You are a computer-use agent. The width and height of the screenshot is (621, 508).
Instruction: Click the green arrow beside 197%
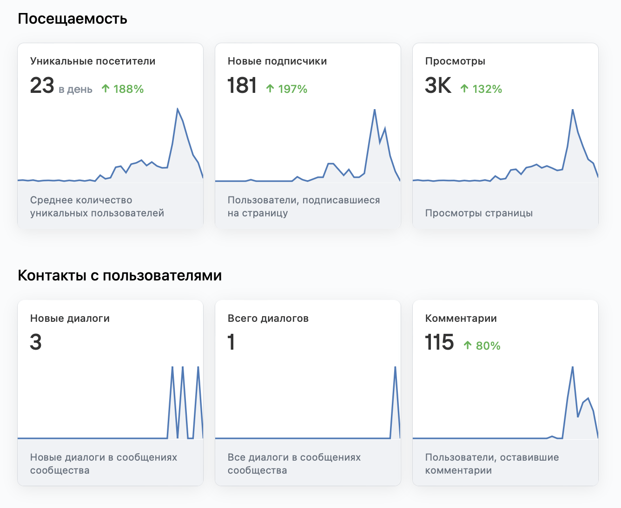[x=270, y=89]
